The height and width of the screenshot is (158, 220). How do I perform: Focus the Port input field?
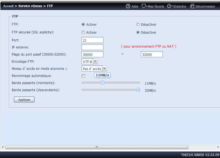92,40
